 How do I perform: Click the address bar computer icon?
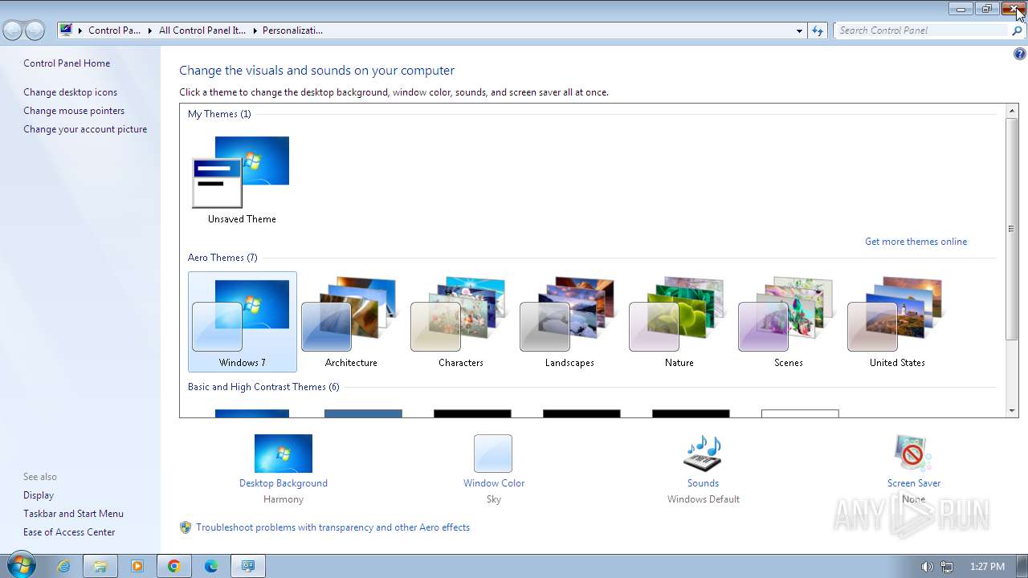66,31
